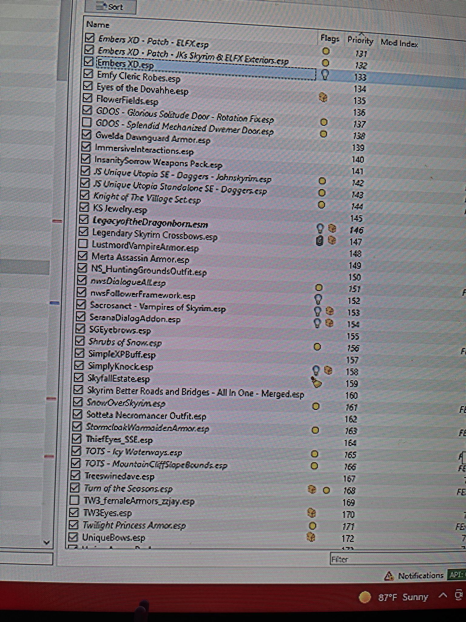Open the Notifications status bar label
The height and width of the screenshot is (622, 466).
[421, 576]
